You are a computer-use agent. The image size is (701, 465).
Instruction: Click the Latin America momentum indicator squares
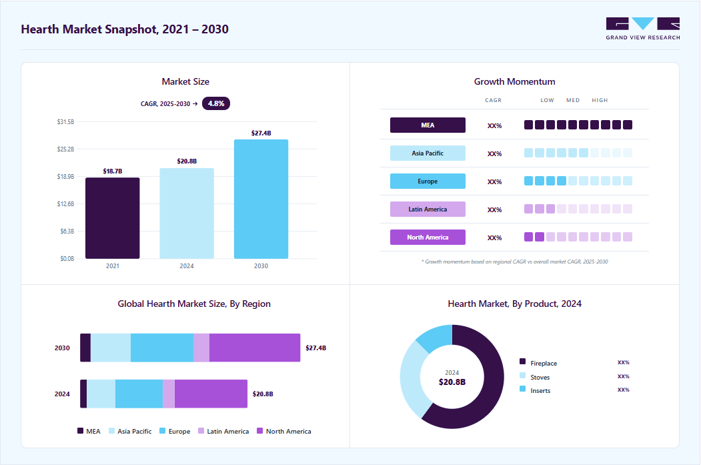[578, 209]
